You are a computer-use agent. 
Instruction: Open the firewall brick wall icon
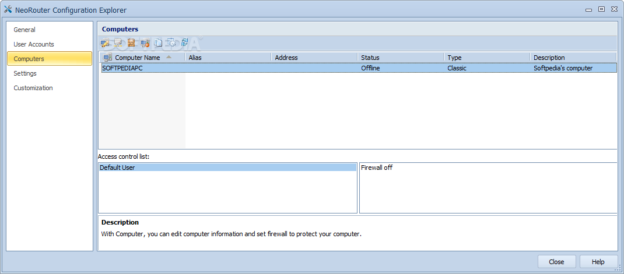(x=131, y=42)
